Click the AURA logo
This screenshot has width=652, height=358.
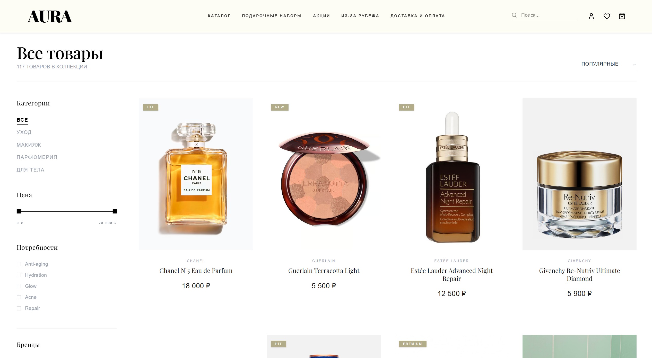click(50, 17)
